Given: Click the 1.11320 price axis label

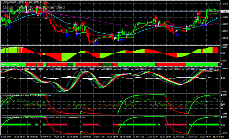Looking at the screenshot, I should pyautogui.click(x=225, y=38).
